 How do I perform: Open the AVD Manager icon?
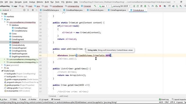point(177,6)
